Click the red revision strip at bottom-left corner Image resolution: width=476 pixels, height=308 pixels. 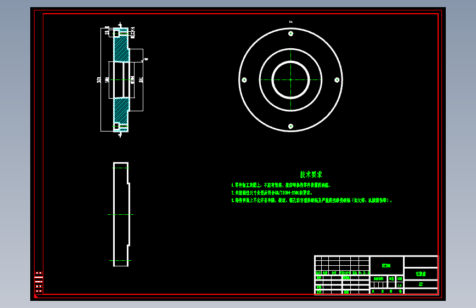tap(38, 283)
